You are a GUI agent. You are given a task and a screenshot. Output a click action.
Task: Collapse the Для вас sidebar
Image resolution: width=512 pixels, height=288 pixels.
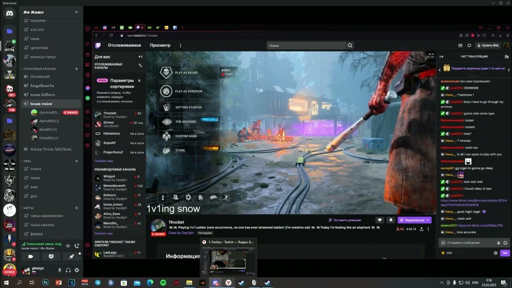pyautogui.click(x=140, y=57)
